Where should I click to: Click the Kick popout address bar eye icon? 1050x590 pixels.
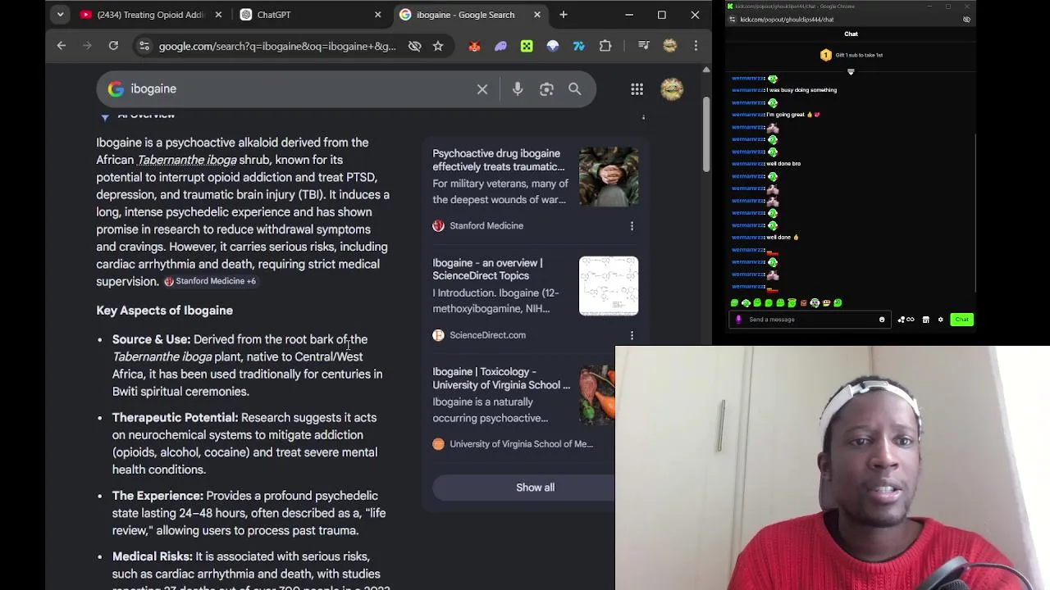(x=966, y=20)
